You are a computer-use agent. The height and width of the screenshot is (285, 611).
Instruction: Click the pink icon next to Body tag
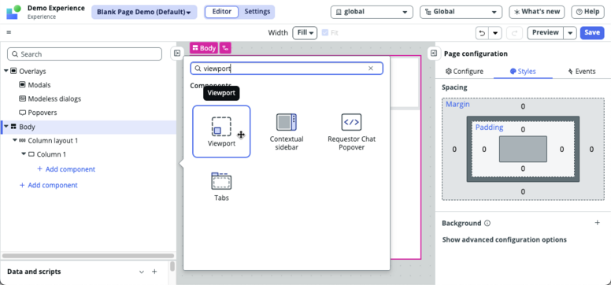pyautogui.click(x=225, y=48)
